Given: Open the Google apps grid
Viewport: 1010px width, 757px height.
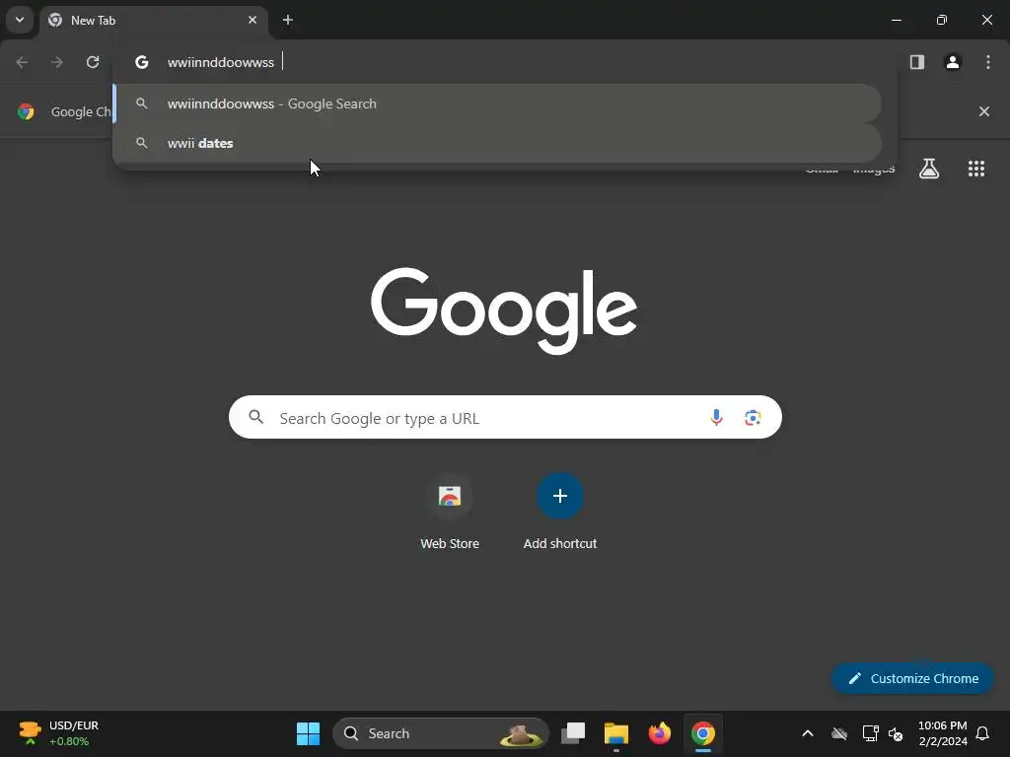Looking at the screenshot, I should (x=976, y=169).
